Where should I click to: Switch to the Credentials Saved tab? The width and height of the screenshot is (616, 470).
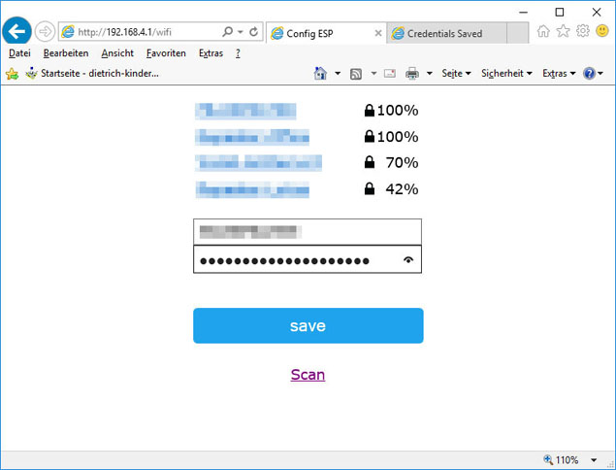[x=446, y=33]
